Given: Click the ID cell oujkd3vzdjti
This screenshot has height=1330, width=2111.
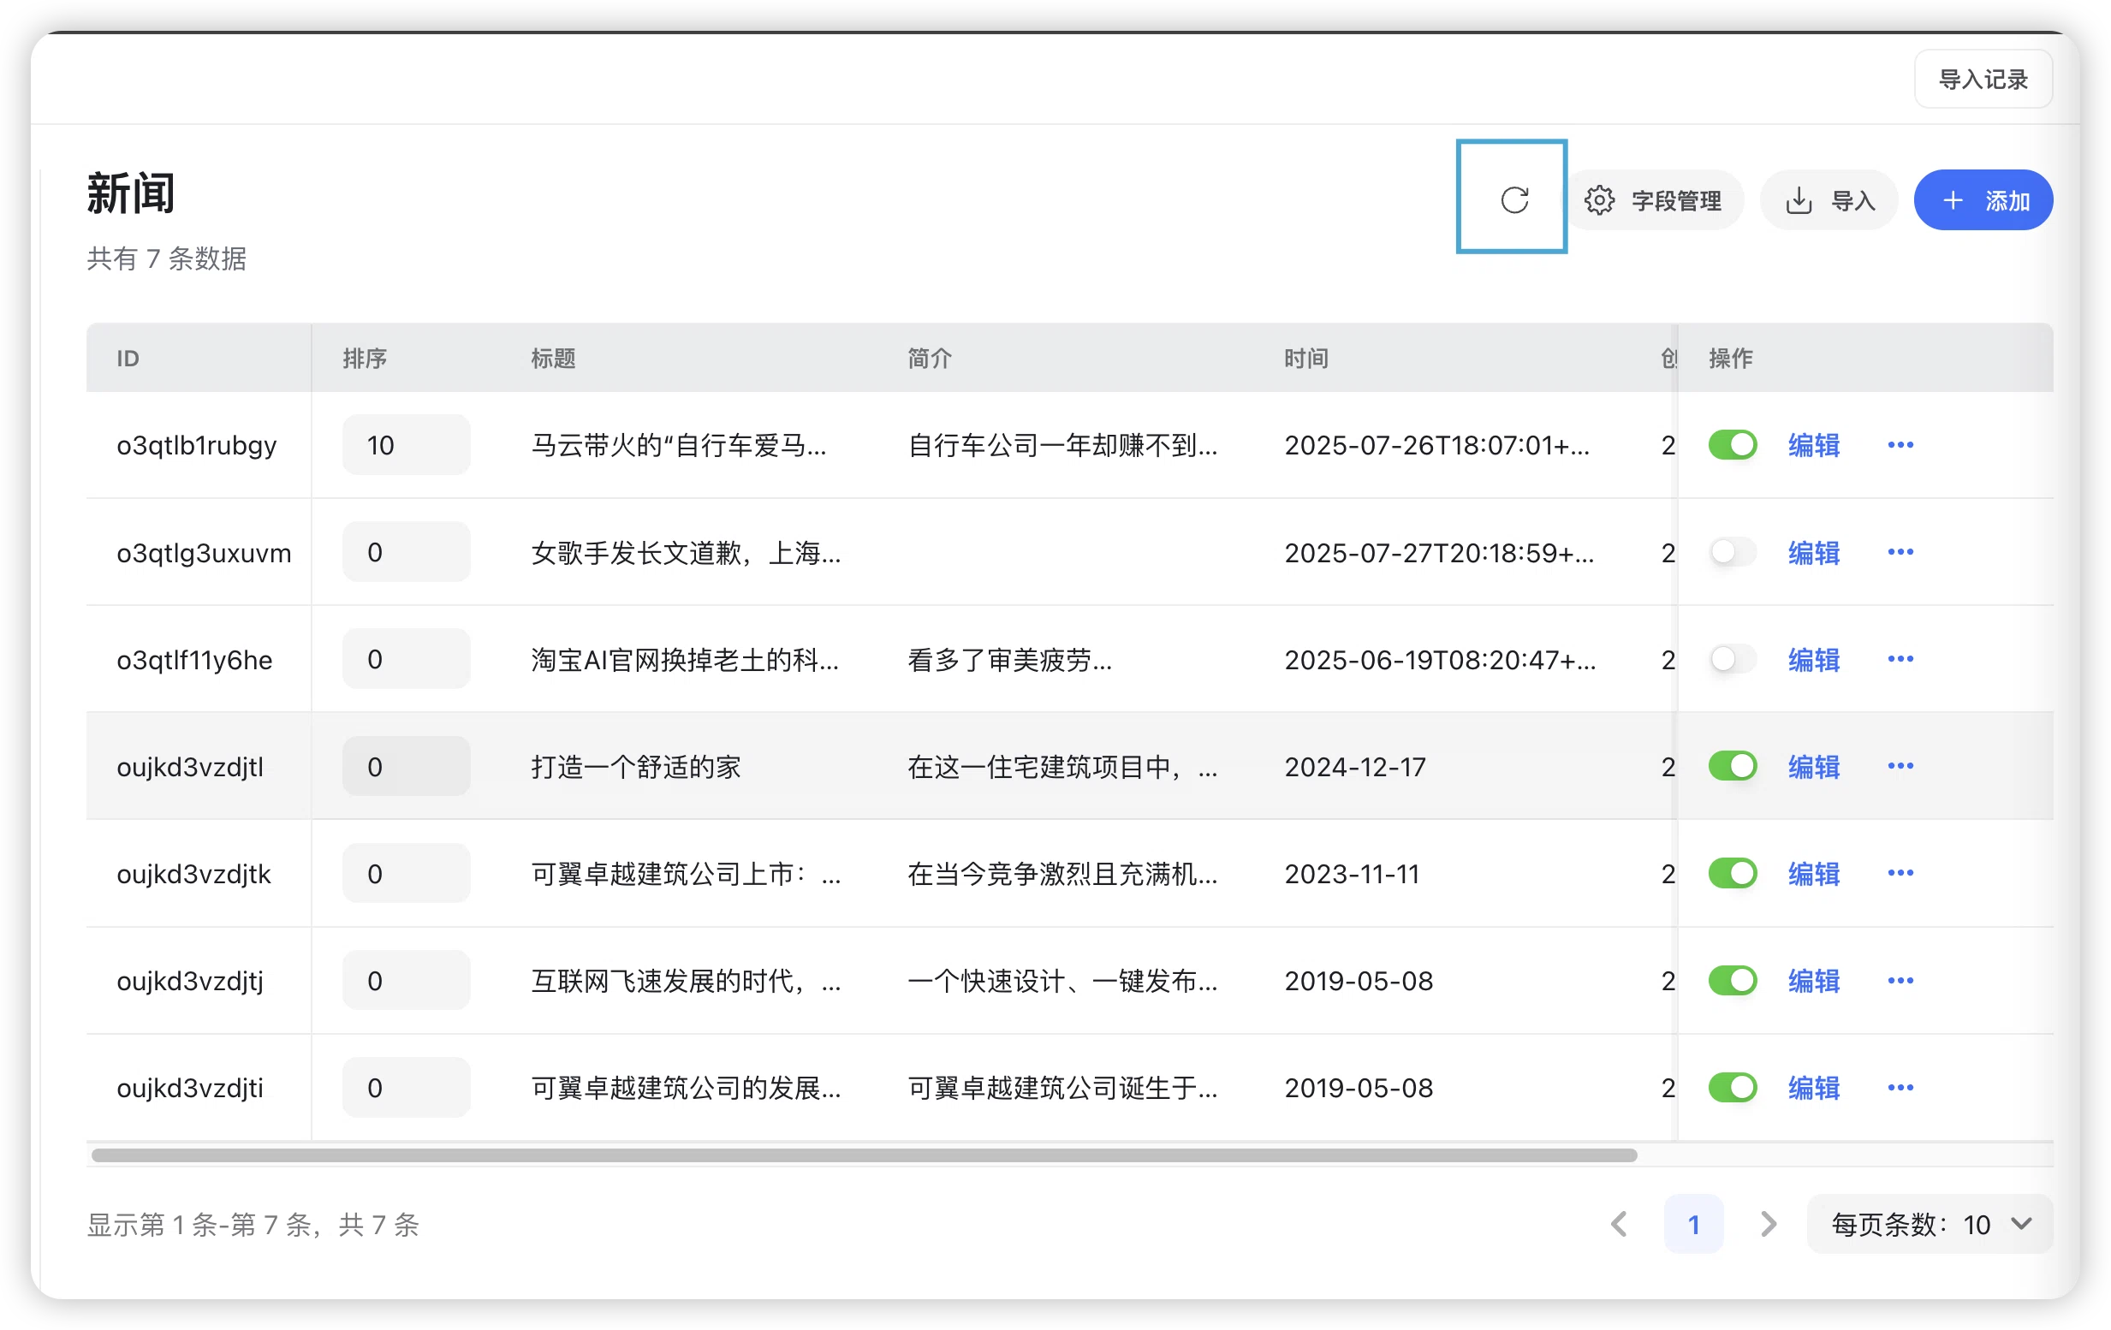Looking at the screenshot, I should 189,1088.
